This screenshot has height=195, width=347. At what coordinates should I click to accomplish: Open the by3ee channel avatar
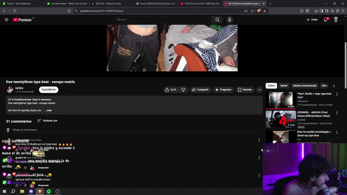point(10,90)
